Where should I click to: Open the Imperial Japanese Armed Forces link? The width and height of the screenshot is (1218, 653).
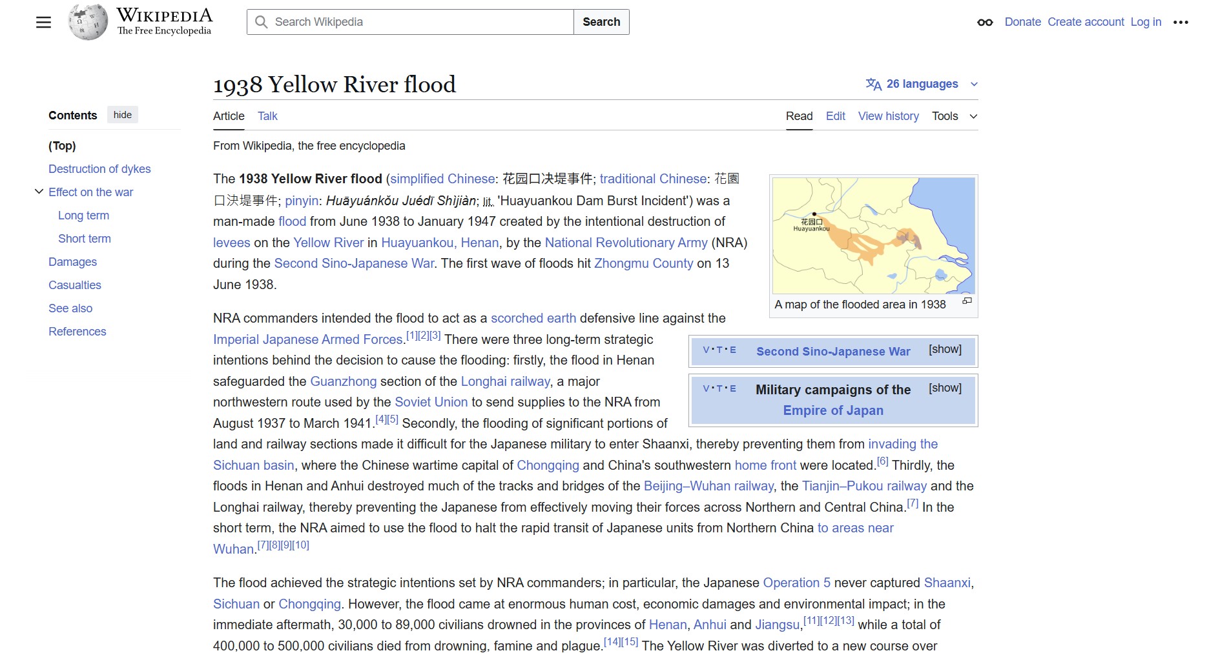coord(308,339)
